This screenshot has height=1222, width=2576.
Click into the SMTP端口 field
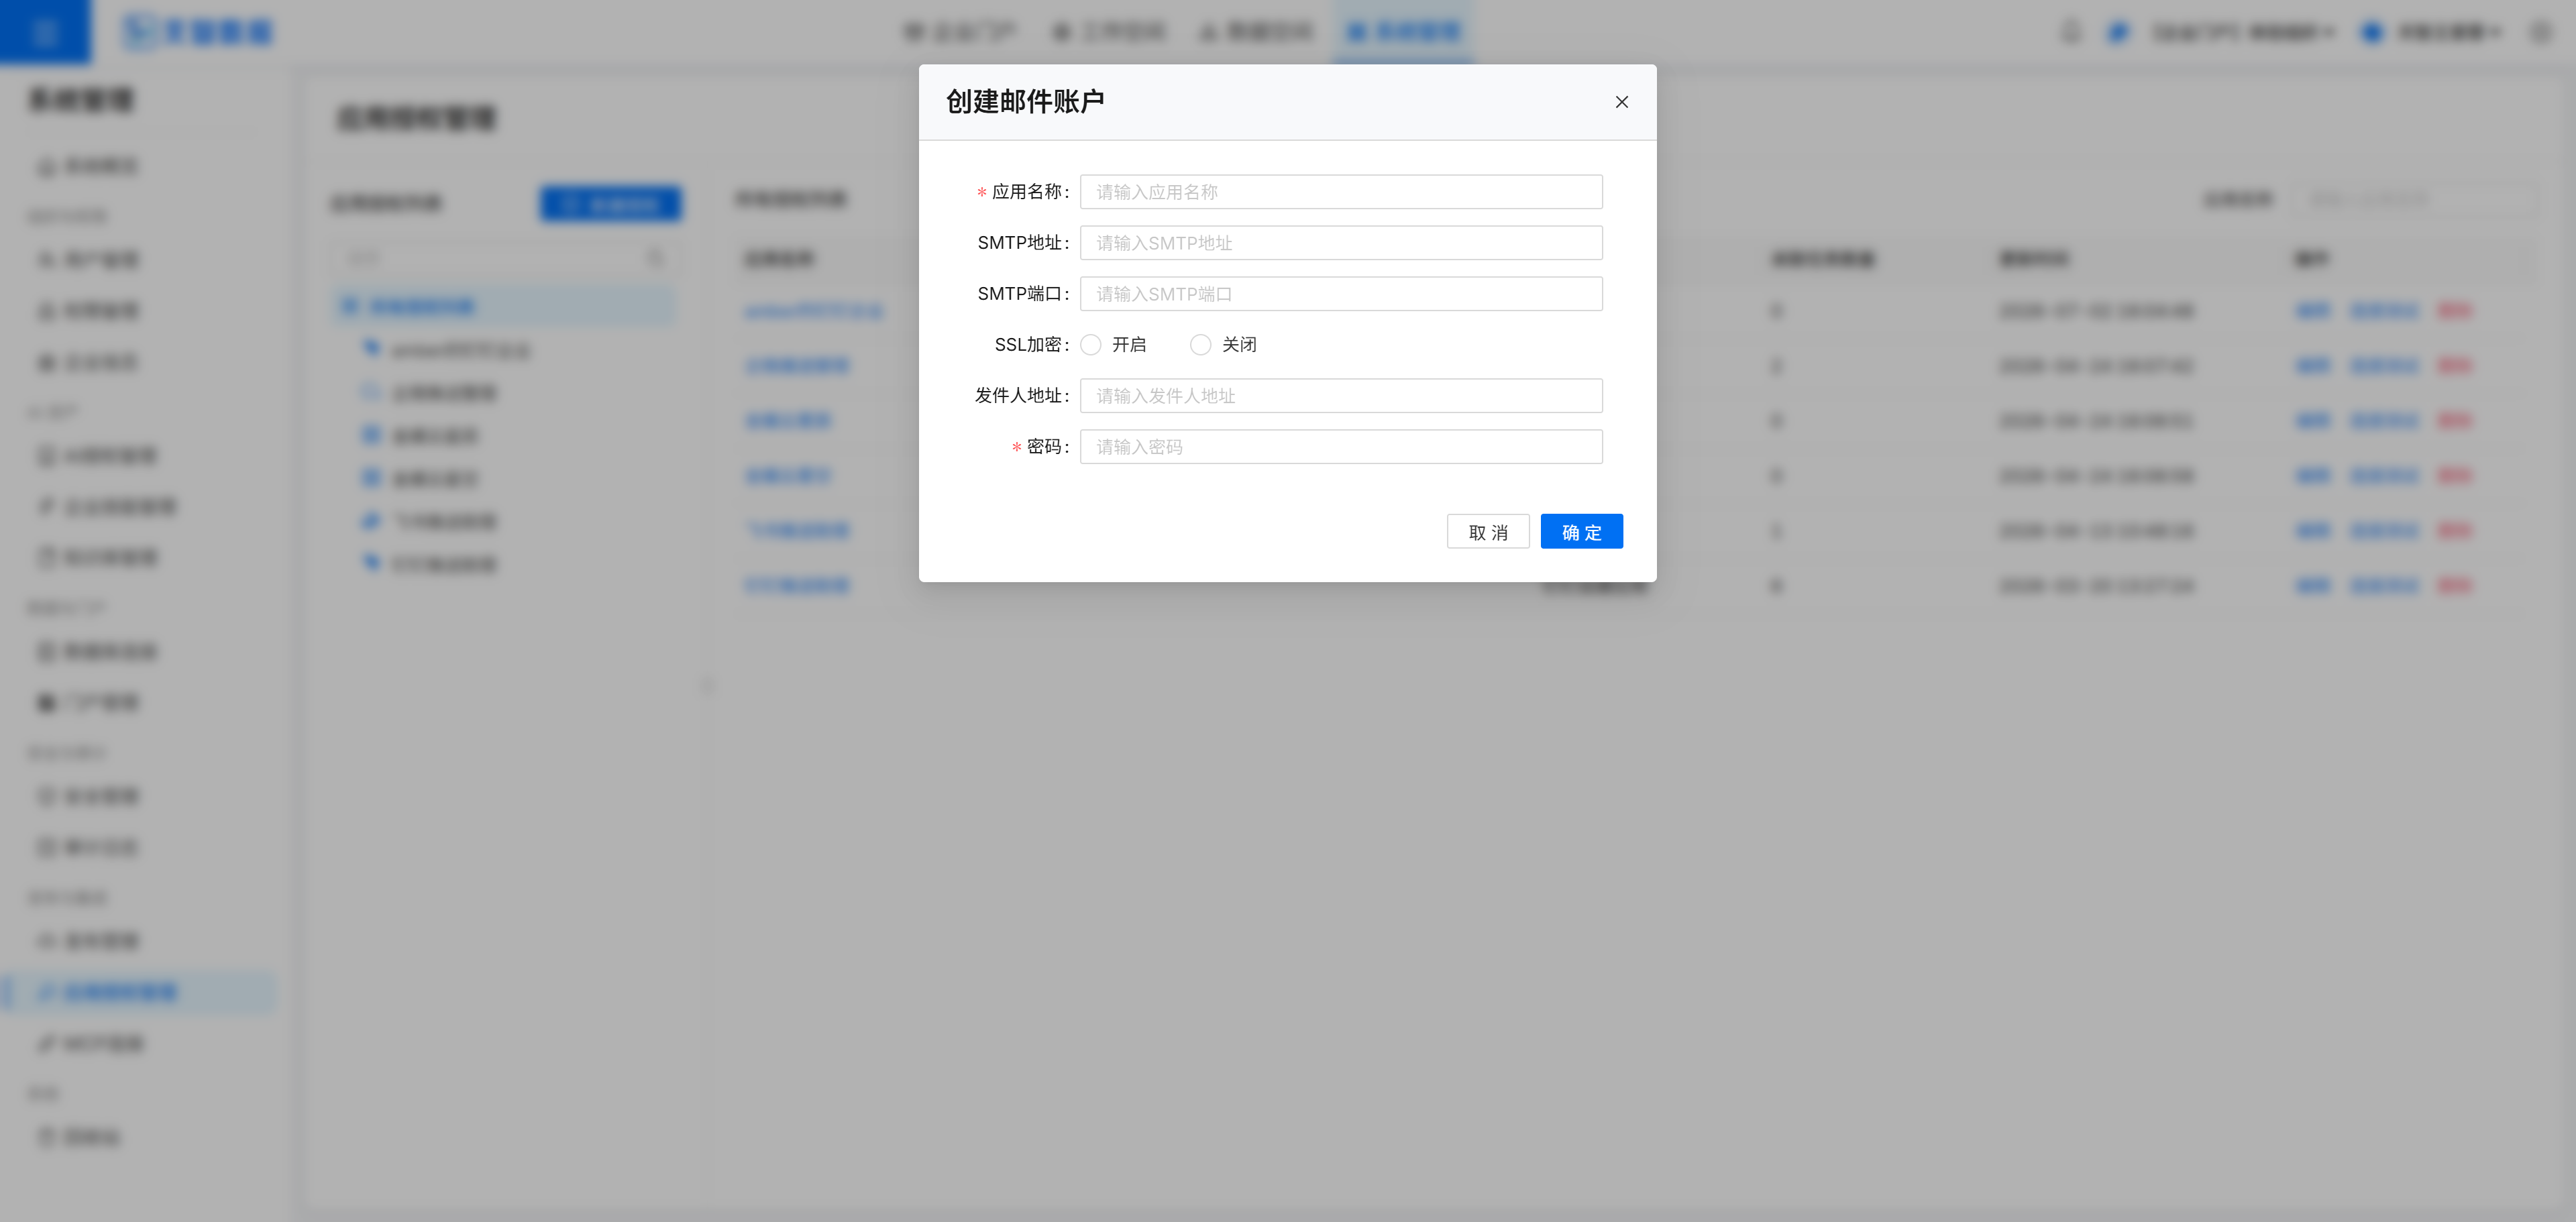(x=1340, y=294)
